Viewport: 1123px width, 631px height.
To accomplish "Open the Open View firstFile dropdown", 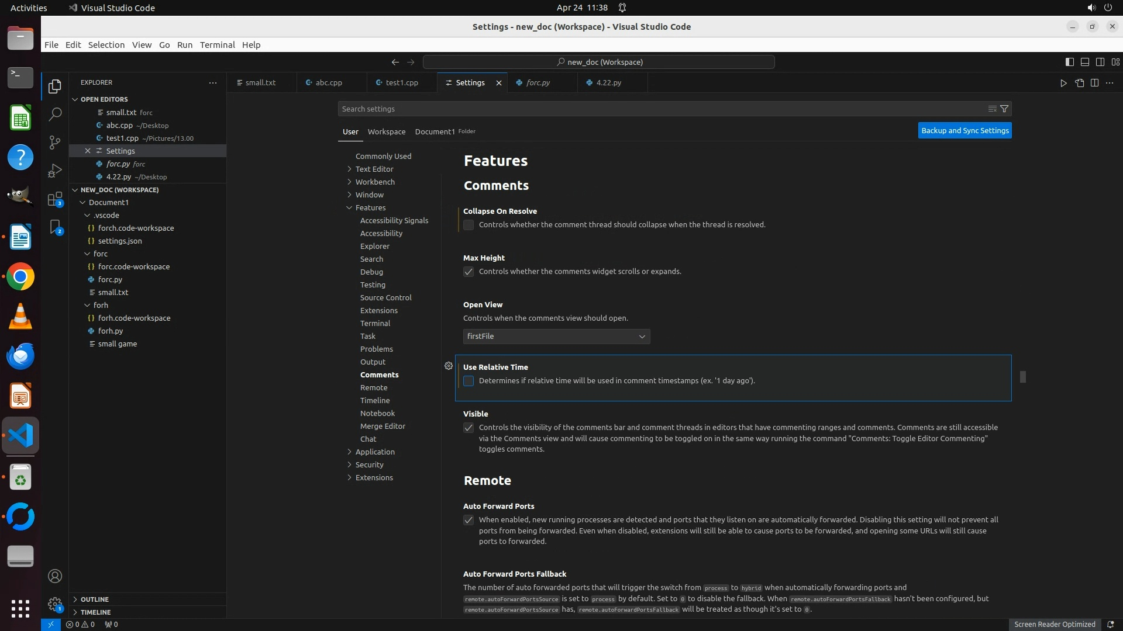I will tap(556, 337).
